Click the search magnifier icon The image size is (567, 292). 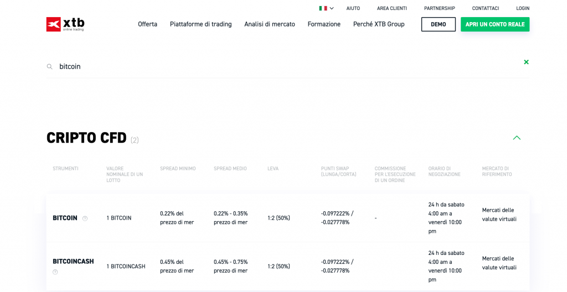tap(49, 66)
